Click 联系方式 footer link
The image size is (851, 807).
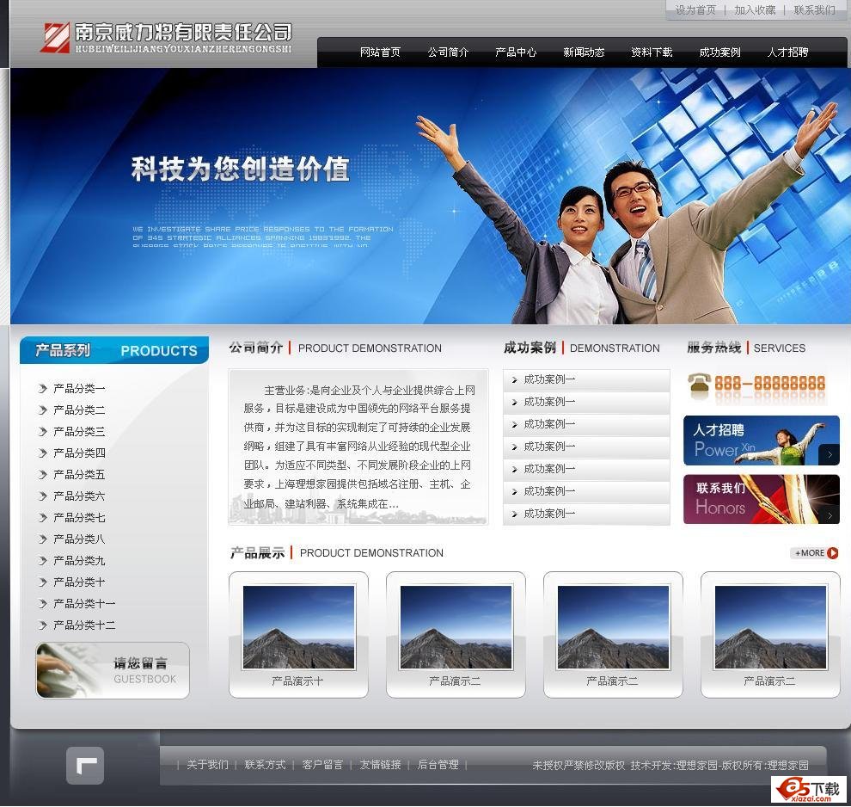point(265,765)
